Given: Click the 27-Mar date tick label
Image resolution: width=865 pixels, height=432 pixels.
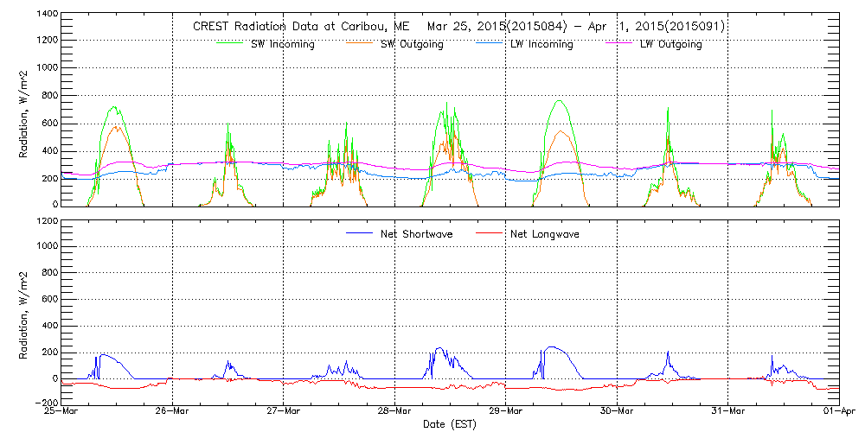Looking at the screenshot, I should [284, 412].
